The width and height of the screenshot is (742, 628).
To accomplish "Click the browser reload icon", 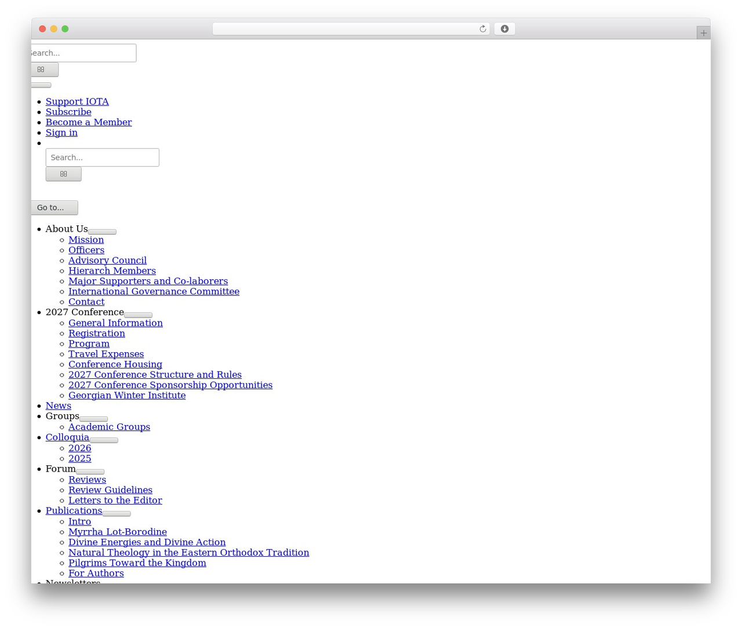I will tap(482, 29).
